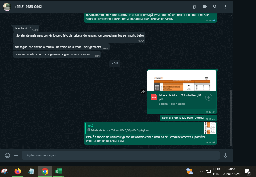Open the PDF preview thumbnail
Screen dimensions: 256x177
click(182, 81)
